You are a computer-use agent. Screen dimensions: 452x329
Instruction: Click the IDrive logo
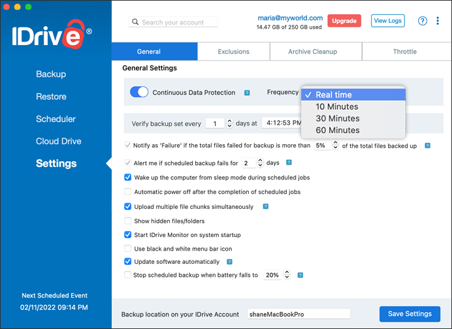(52, 34)
